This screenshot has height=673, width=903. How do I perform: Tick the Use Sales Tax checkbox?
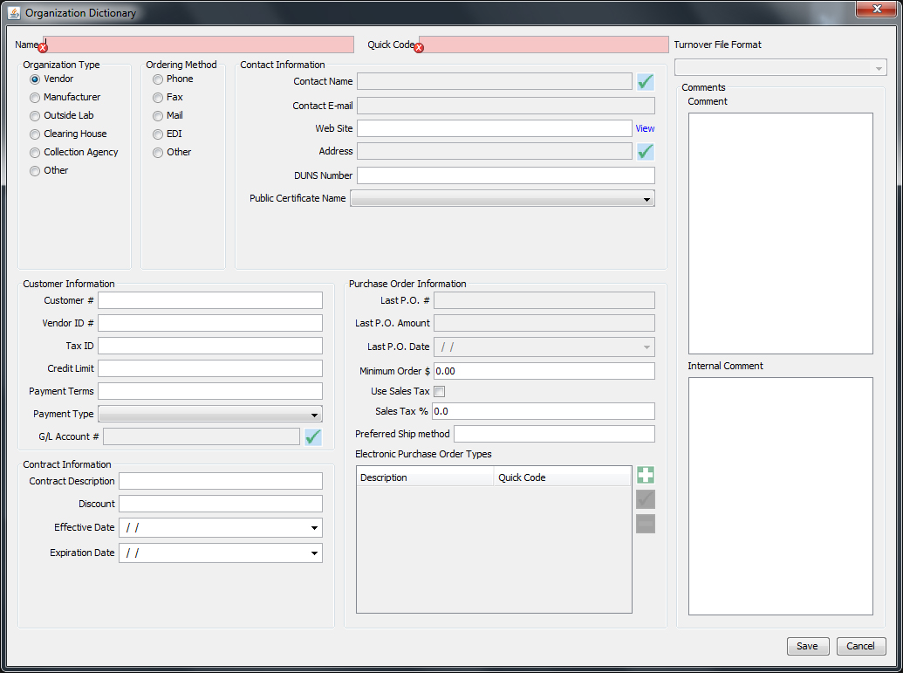(x=440, y=392)
